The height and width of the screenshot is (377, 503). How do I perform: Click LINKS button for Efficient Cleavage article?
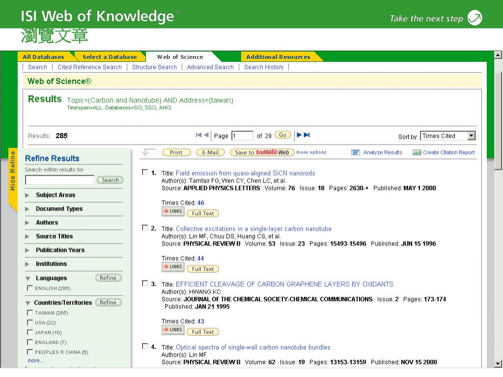pos(173,330)
